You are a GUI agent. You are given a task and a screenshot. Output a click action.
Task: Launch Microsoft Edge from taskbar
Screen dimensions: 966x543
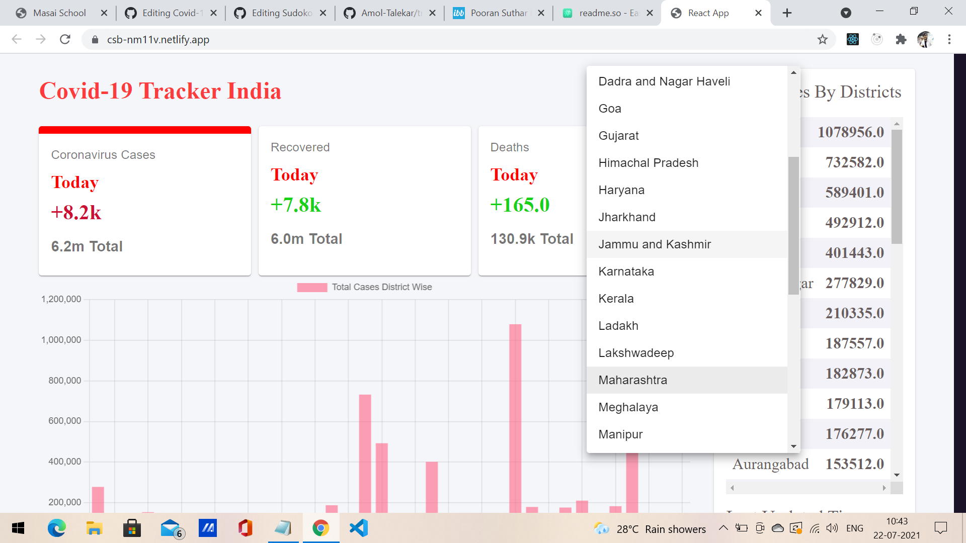coord(56,528)
